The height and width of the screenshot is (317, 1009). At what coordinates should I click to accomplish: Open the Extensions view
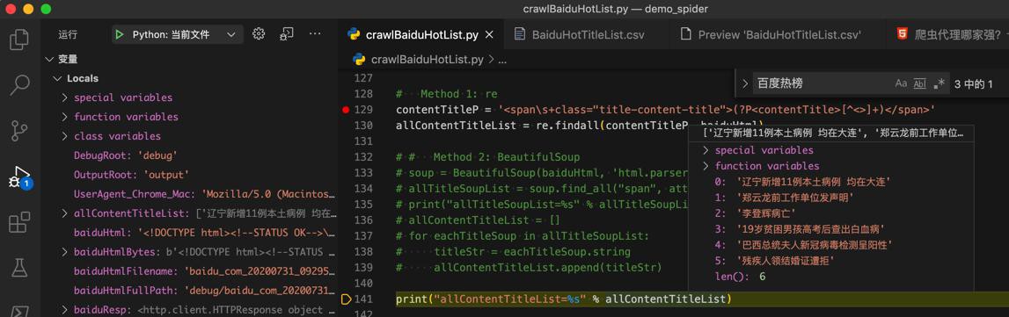[19, 222]
